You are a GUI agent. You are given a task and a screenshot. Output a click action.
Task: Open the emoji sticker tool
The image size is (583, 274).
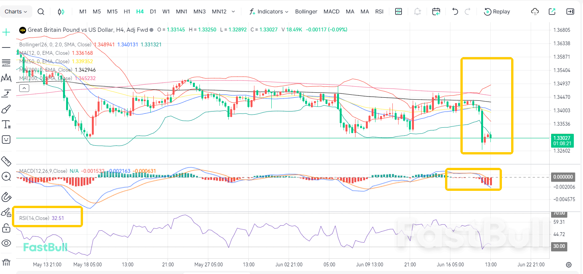click(6, 139)
